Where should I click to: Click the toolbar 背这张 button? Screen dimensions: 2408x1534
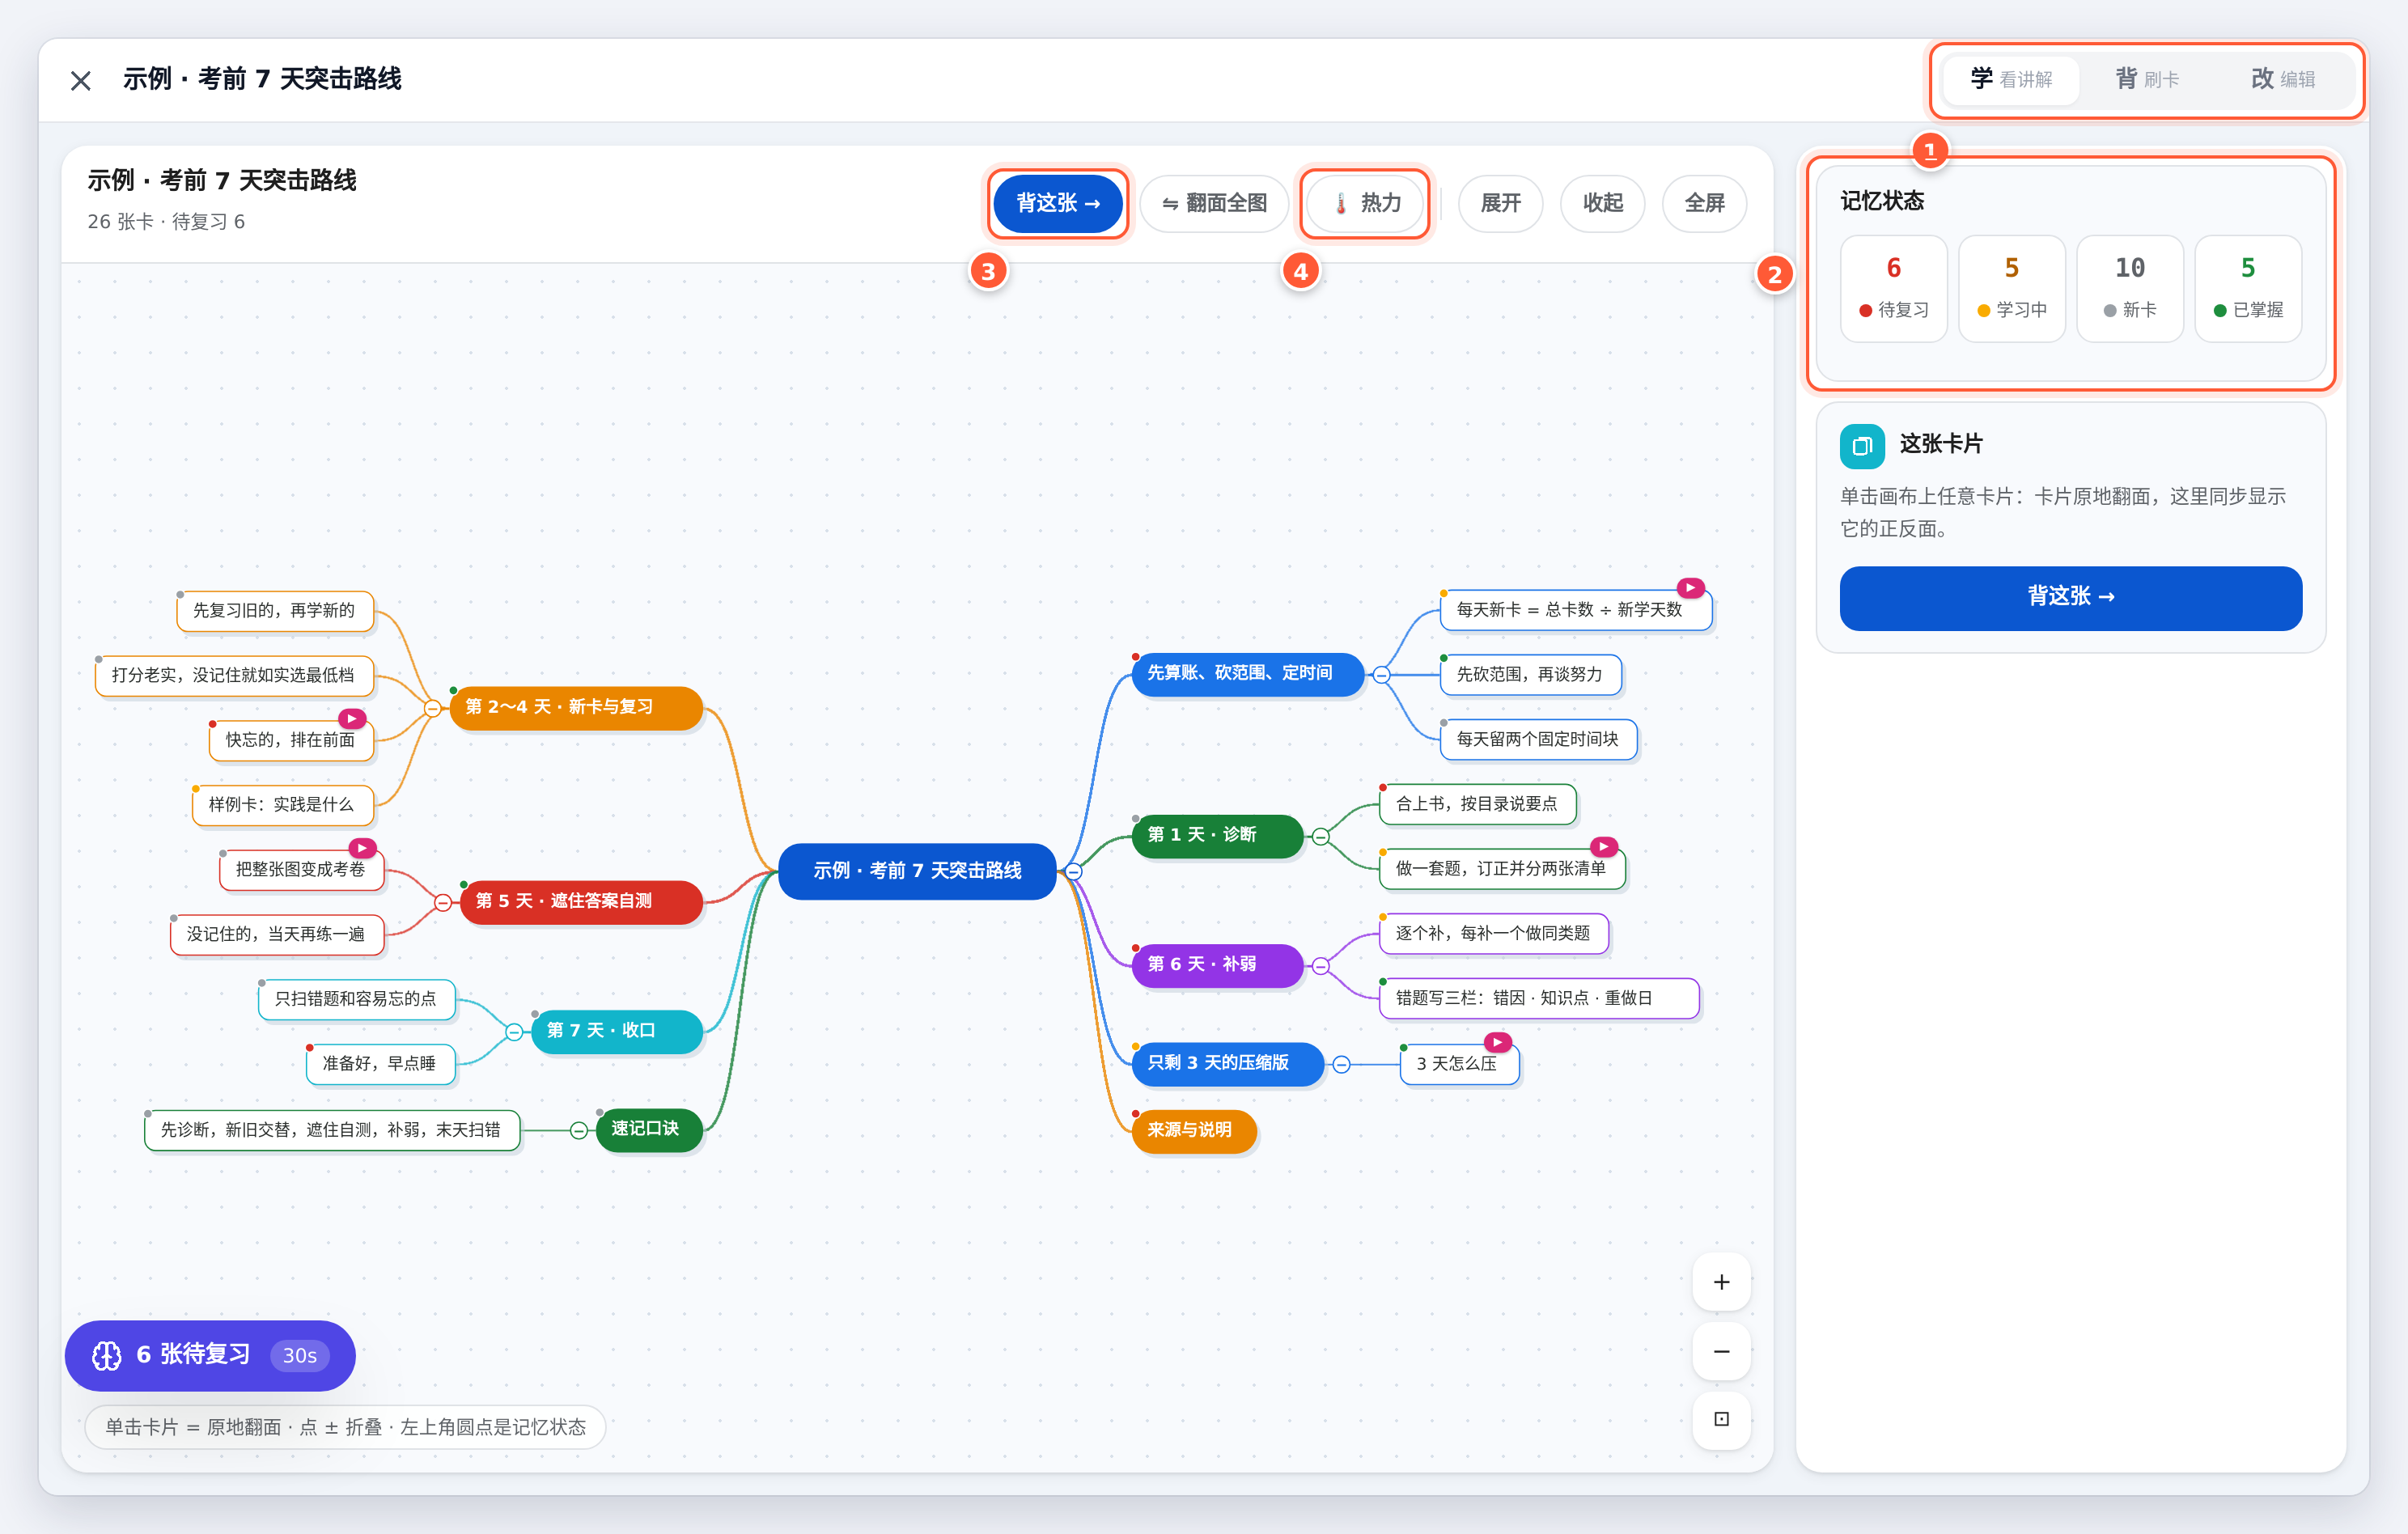[x=1058, y=203]
